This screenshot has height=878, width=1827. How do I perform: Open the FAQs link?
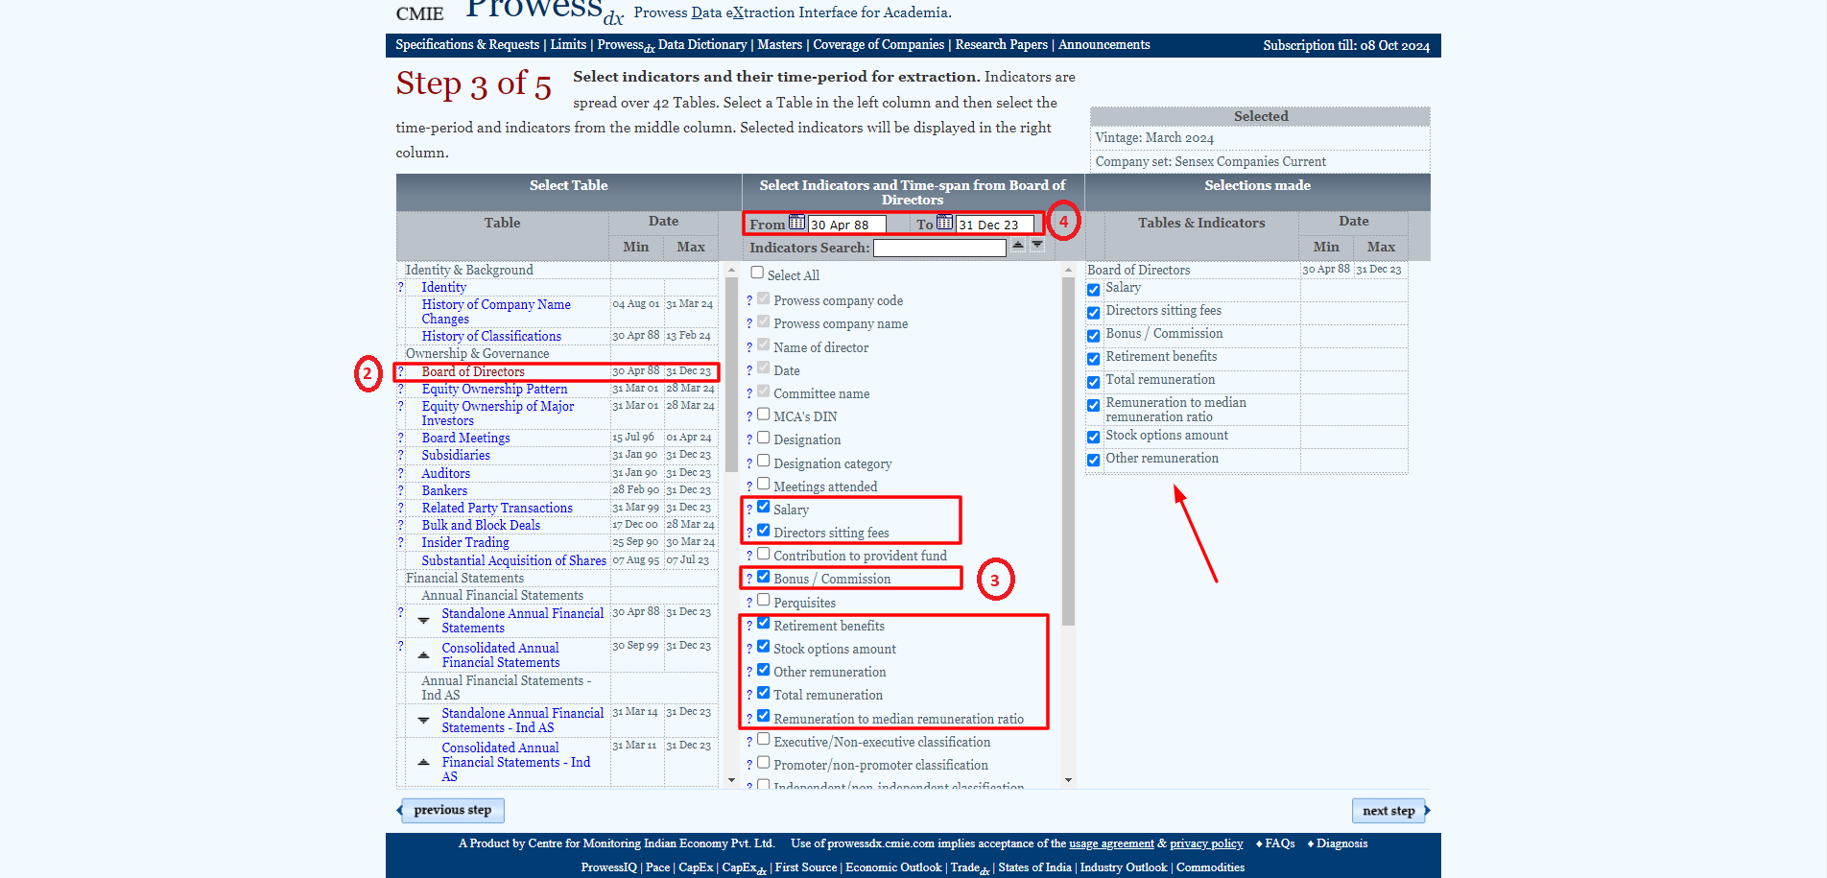click(1280, 844)
